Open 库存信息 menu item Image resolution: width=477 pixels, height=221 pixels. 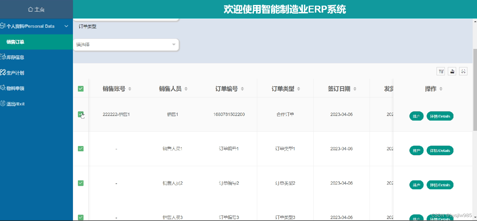pos(36,57)
